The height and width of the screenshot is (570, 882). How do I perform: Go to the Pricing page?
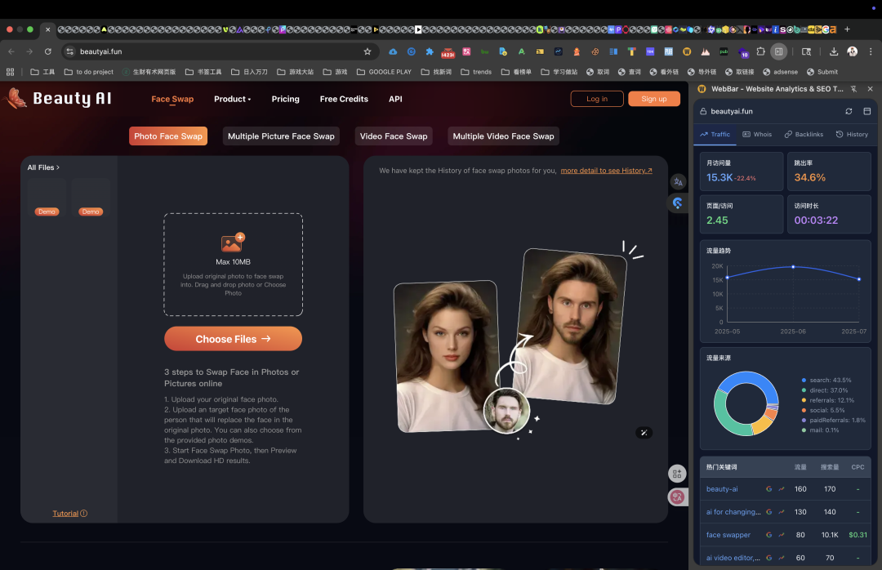pos(285,99)
